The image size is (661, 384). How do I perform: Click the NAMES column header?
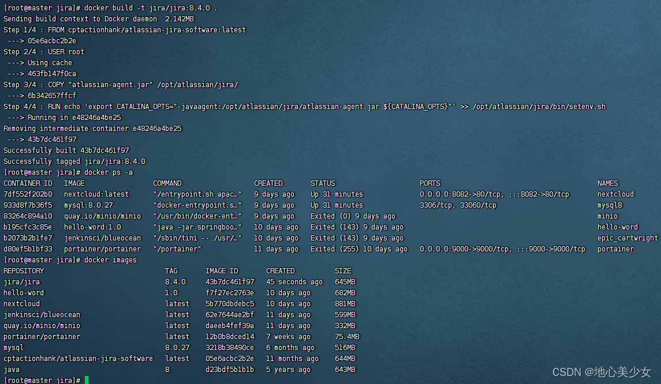click(x=607, y=183)
